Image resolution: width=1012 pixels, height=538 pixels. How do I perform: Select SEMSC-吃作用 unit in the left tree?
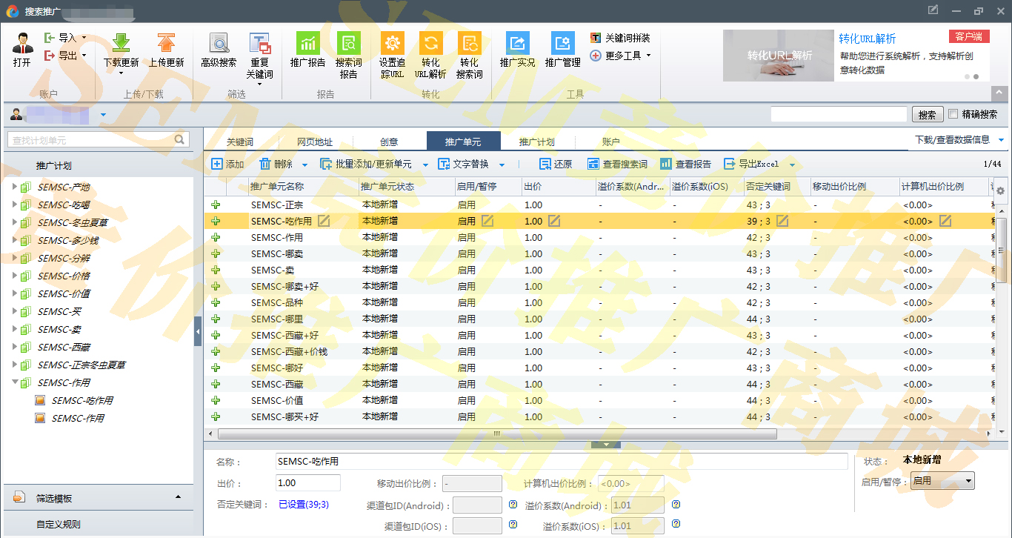81,400
